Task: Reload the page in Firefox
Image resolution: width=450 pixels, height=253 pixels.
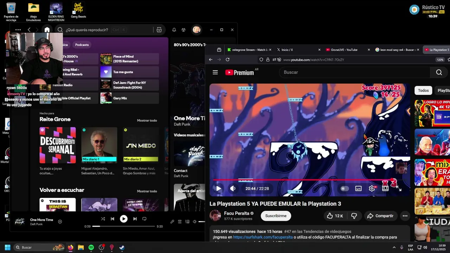Action: 227,60
